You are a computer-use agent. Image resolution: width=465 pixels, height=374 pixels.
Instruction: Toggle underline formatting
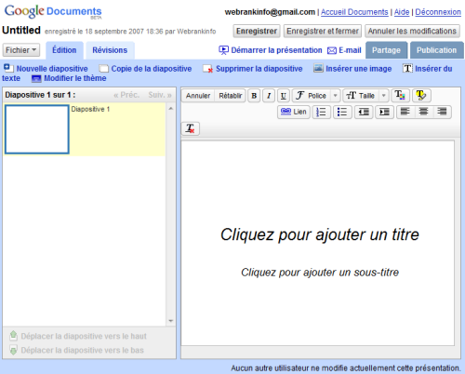[x=284, y=96]
